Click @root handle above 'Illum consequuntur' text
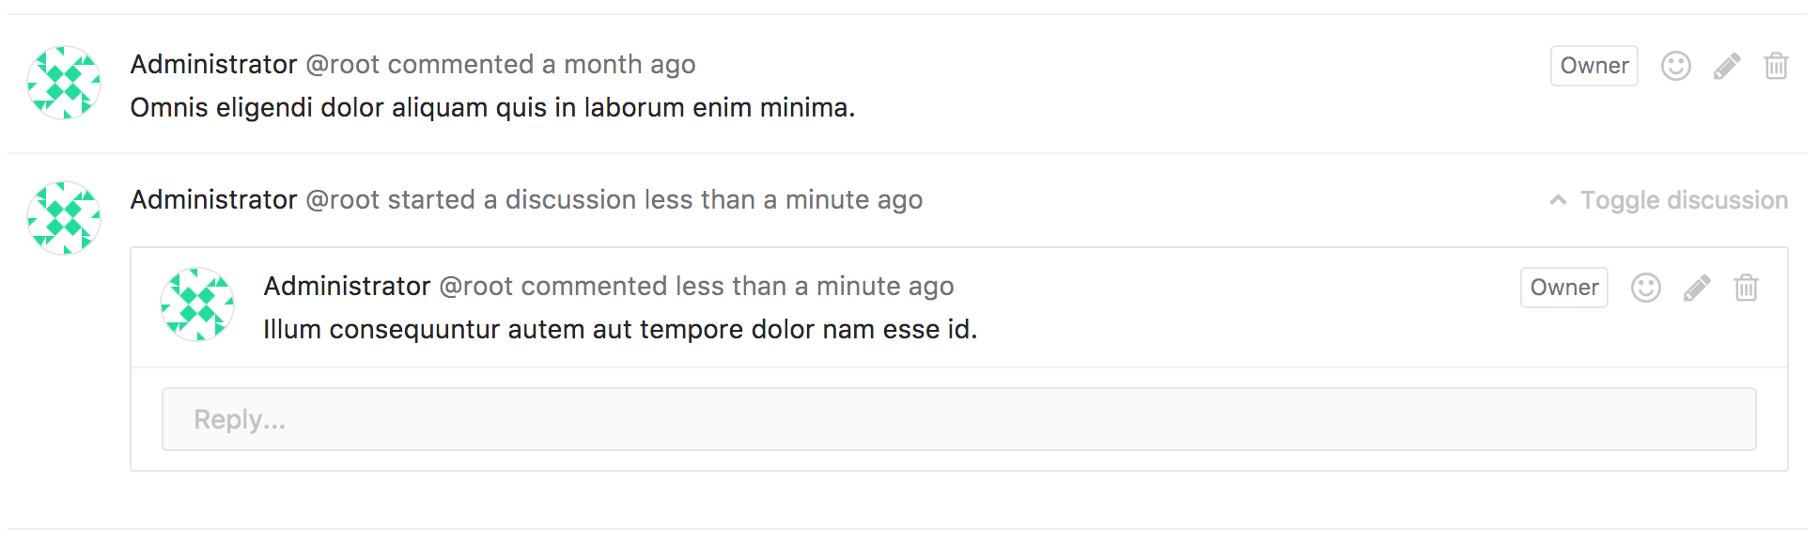Image resolution: width=1819 pixels, height=547 pixels. tap(476, 286)
